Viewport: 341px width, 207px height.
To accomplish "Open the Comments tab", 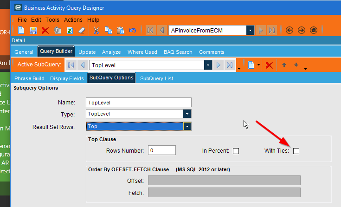I will 212,52.
